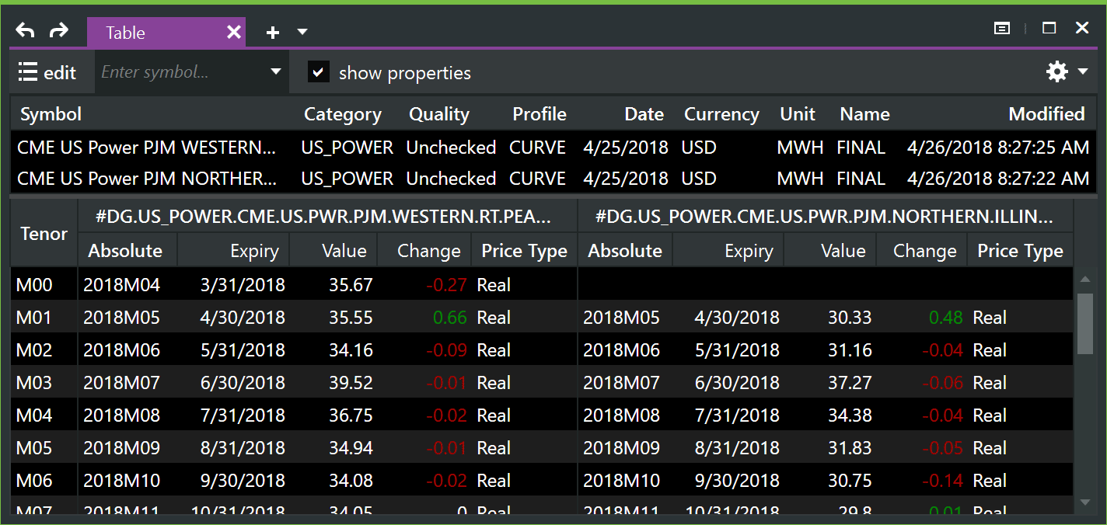Select the M03 tenor row

[x=542, y=383]
